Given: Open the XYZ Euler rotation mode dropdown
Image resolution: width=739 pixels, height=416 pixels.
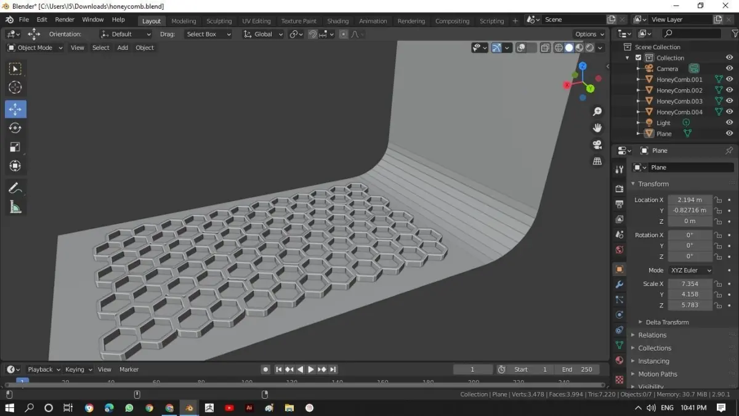Looking at the screenshot, I should click(690, 270).
